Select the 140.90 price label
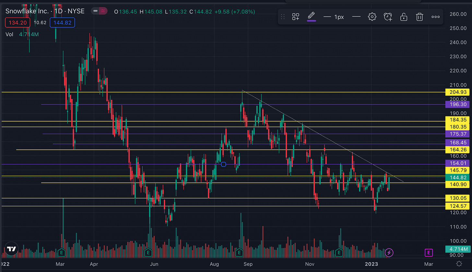The width and height of the screenshot is (472, 272). point(458,184)
